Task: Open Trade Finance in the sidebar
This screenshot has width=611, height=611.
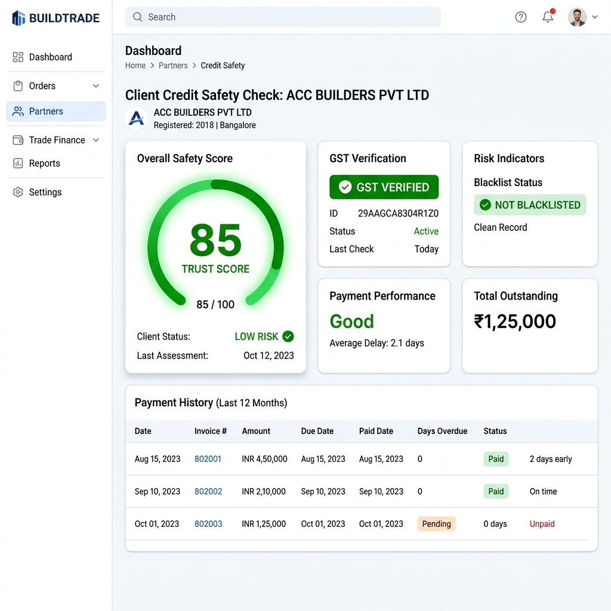Action: 55,140
